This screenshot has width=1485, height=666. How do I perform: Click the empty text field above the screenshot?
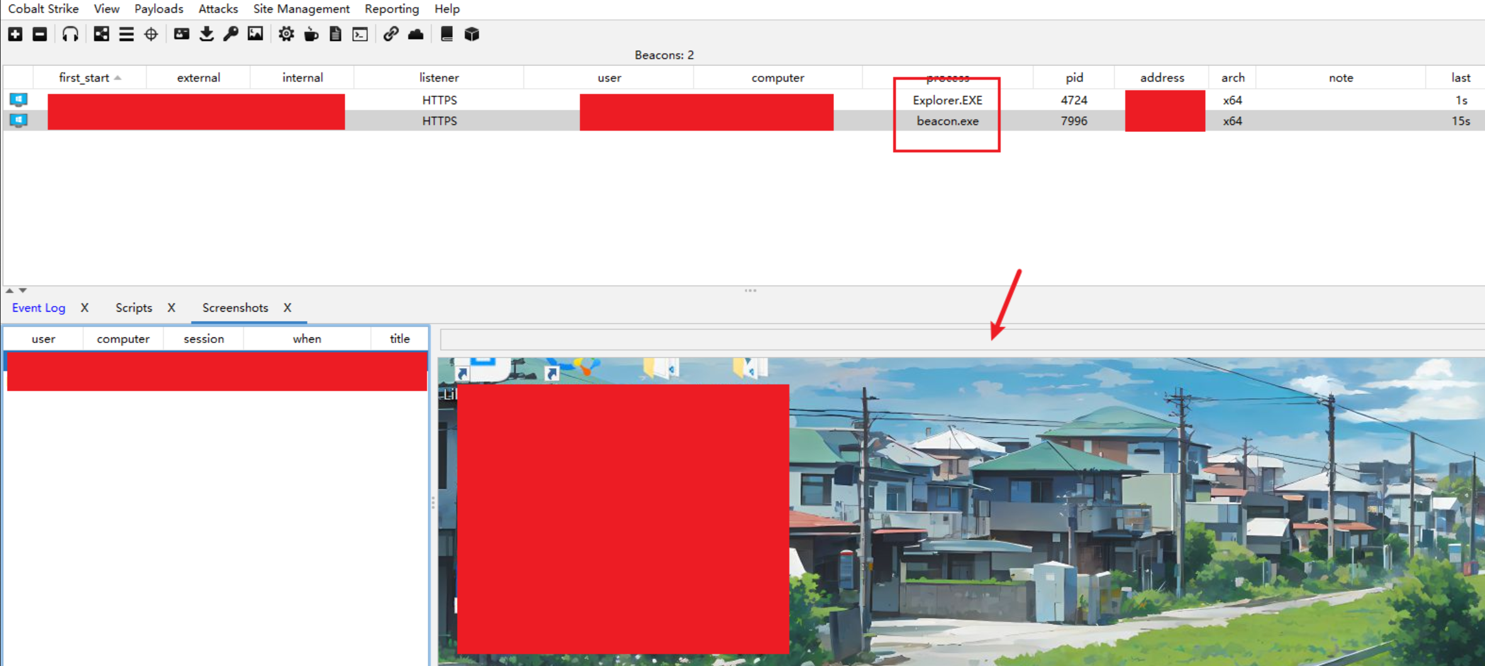click(x=962, y=340)
